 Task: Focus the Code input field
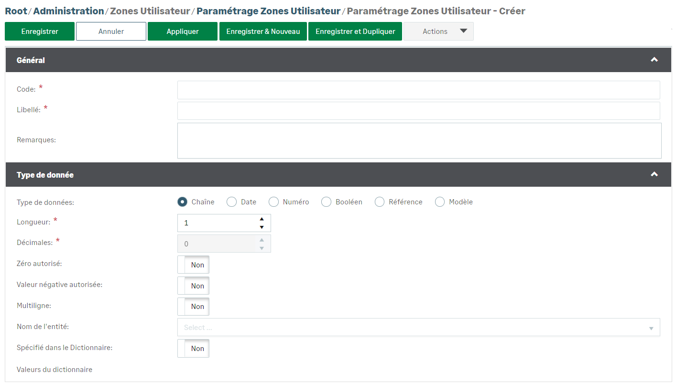418,90
